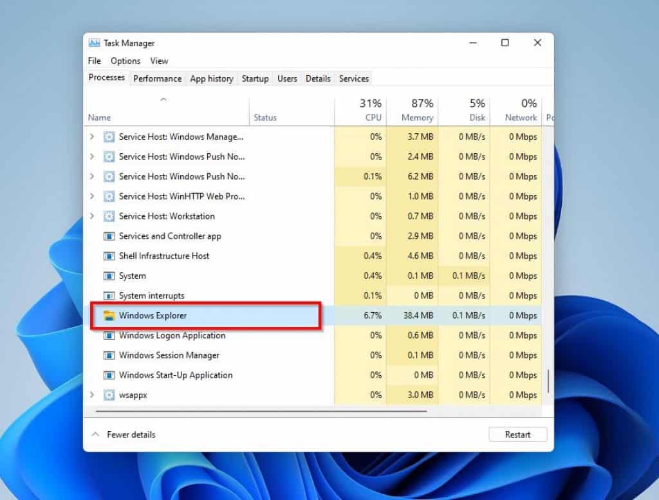This screenshot has width=659, height=500.
Task: Sort processes by Network column
Action: (516, 111)
